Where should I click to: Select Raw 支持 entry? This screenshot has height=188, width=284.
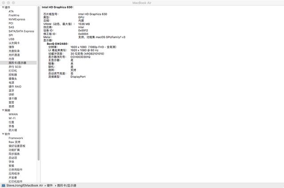pos(15,142)
